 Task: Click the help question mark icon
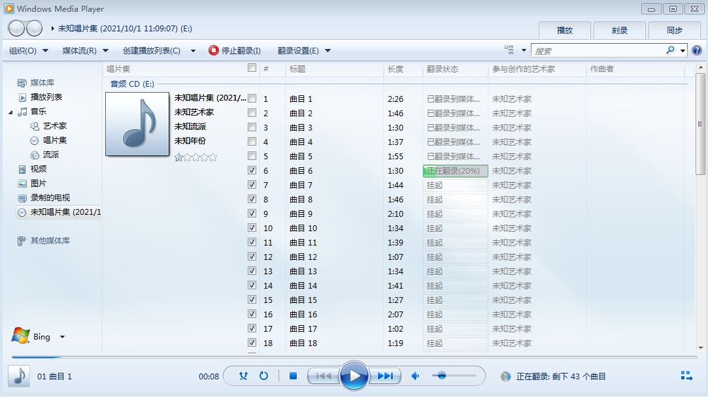[x=697, y=50]
